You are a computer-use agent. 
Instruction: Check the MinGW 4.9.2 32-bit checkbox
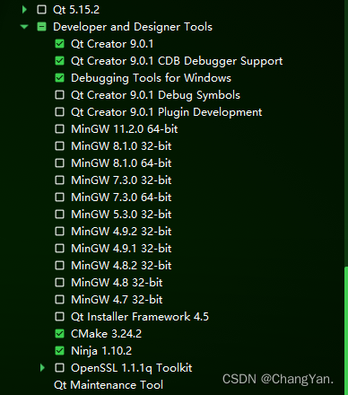[x=59, y=232]
